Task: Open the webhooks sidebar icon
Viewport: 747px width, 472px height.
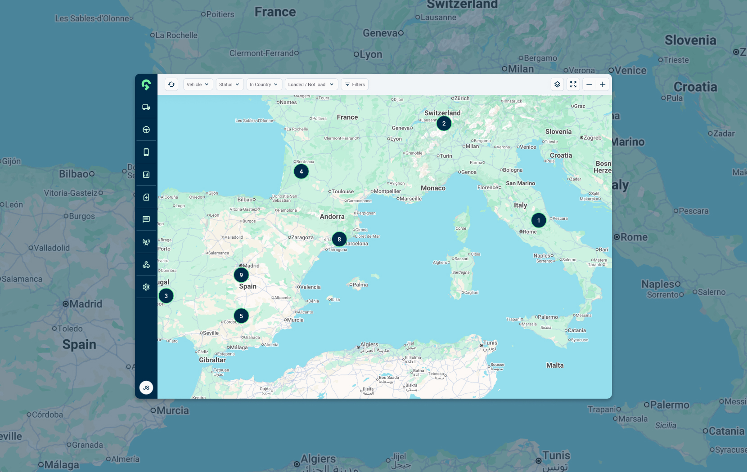Action: (x=146, y=265)
